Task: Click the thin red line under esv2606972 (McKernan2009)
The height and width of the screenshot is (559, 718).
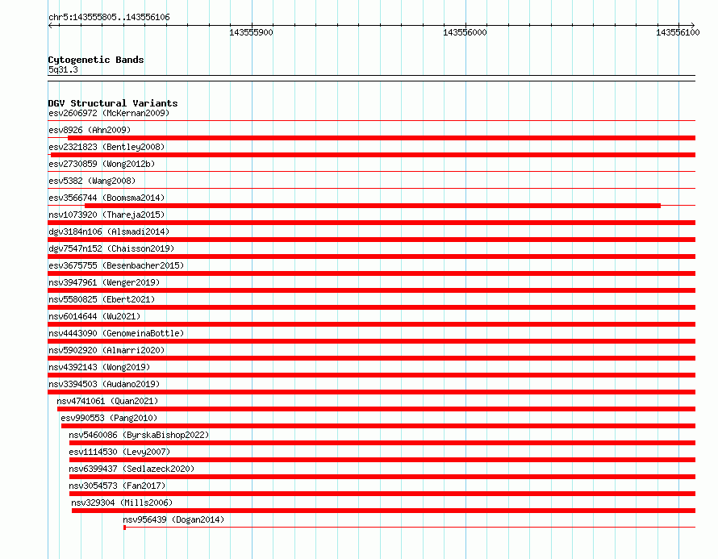Action: pos(371,121)
